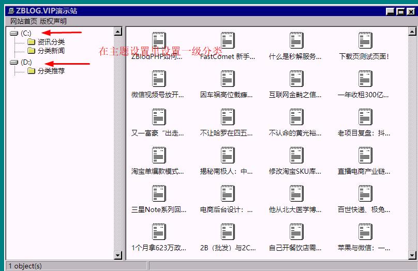Open the 分类新闻 folder
418x271 pixels.
46,51
